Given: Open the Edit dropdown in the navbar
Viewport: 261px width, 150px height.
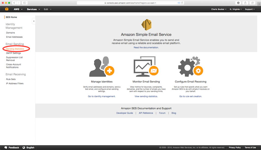Looking at the screenshot, I should pyautogui.click(x=48, y=9).
